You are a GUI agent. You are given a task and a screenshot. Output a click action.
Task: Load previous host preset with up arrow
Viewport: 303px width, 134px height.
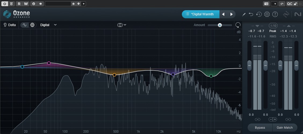coord(73,4)
